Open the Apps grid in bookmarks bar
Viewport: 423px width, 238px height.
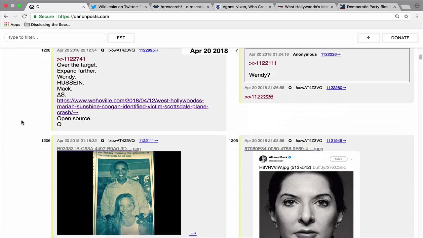click(x=12, y=24)
